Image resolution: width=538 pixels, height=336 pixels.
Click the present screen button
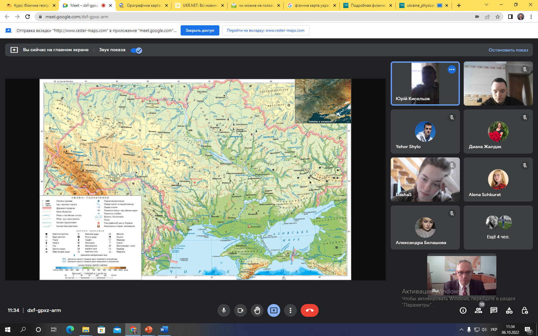[x=274, y=310]
